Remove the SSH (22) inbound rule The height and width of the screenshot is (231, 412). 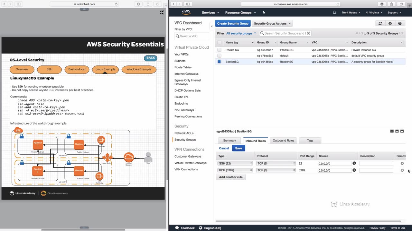click(402, 164)
